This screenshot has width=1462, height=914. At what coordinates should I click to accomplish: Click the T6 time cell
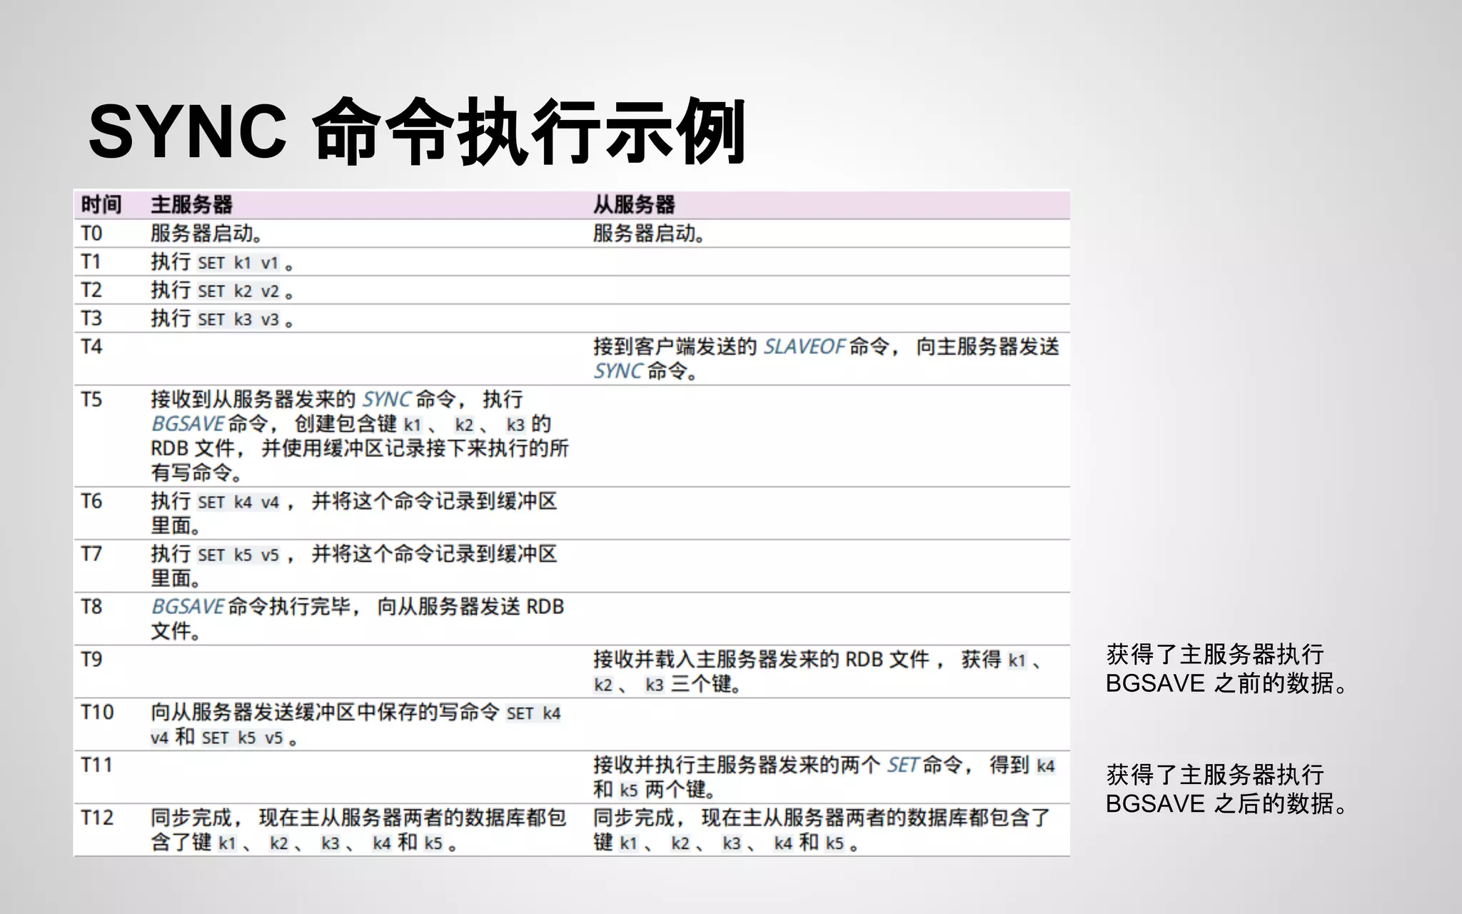[x=91, y=501]
